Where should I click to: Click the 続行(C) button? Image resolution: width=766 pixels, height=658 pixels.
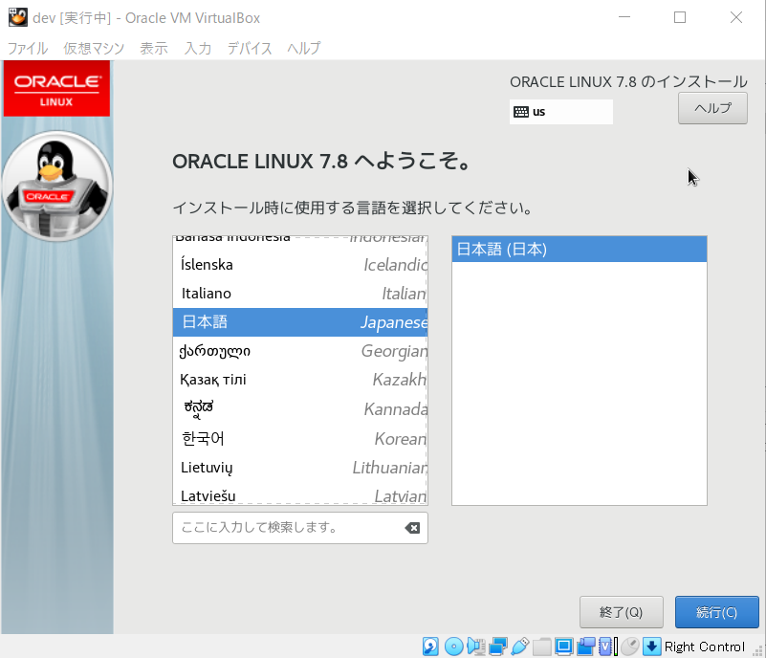click(x=716, y=612)
